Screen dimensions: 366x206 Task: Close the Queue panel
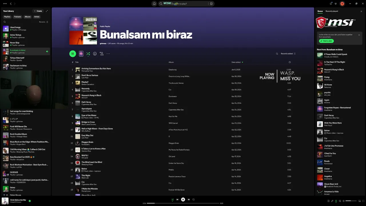[x=361, y=11]
